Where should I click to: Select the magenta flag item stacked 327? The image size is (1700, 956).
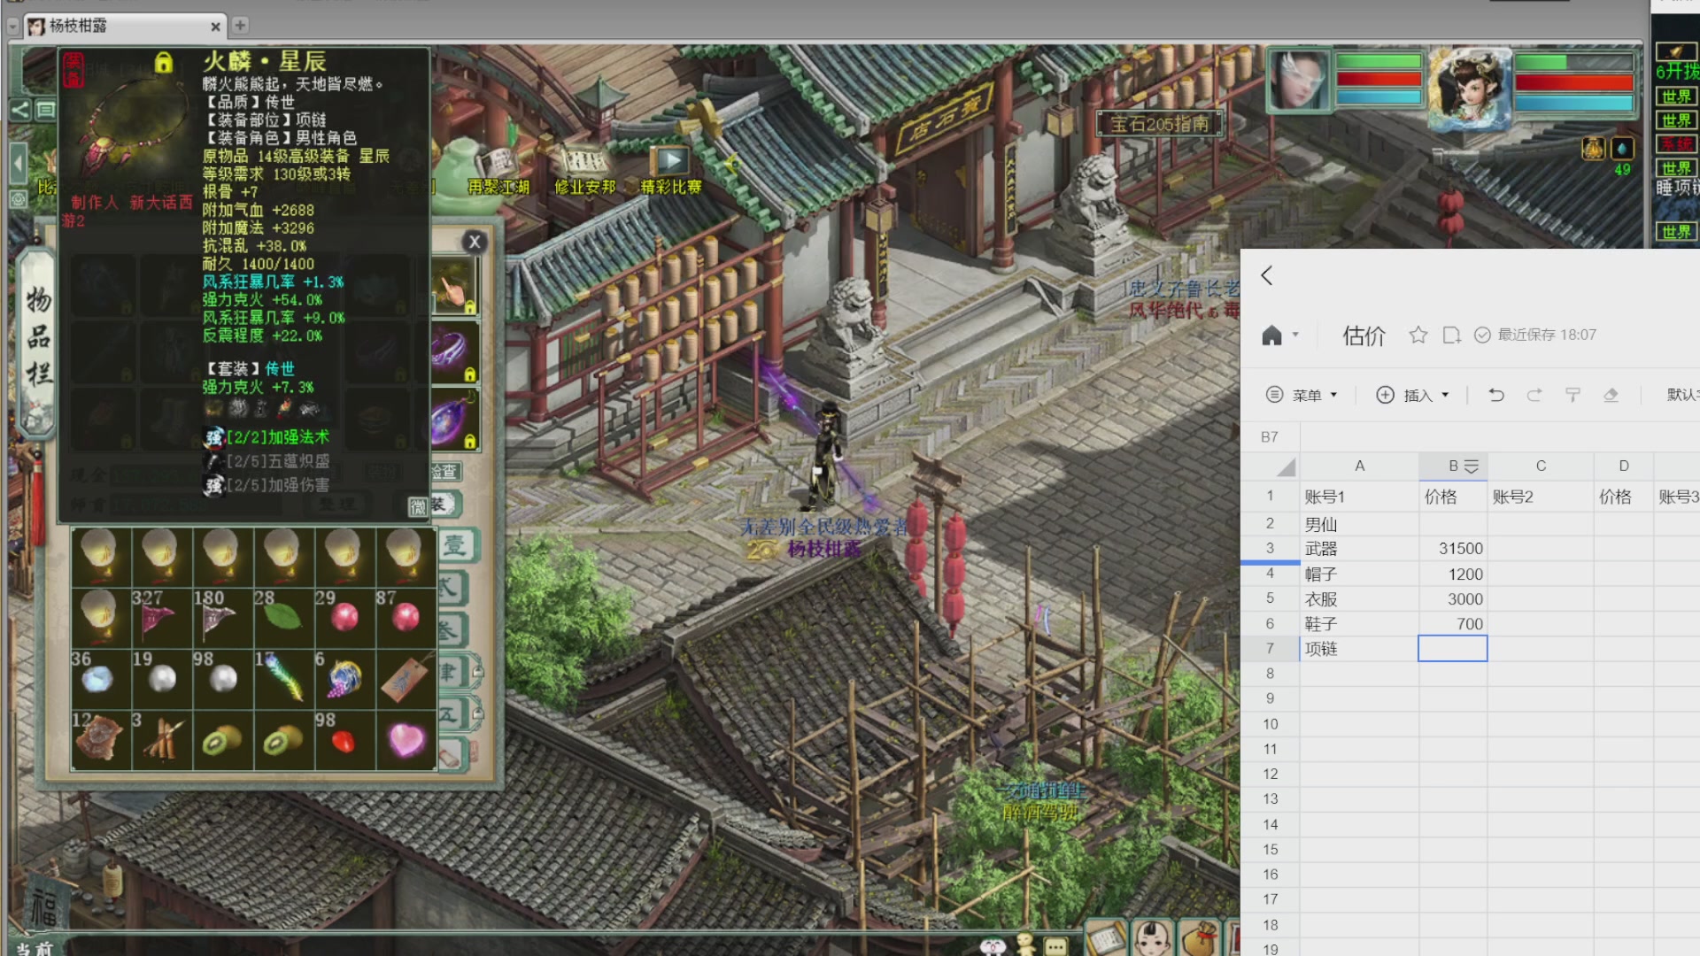click(160, 617)
